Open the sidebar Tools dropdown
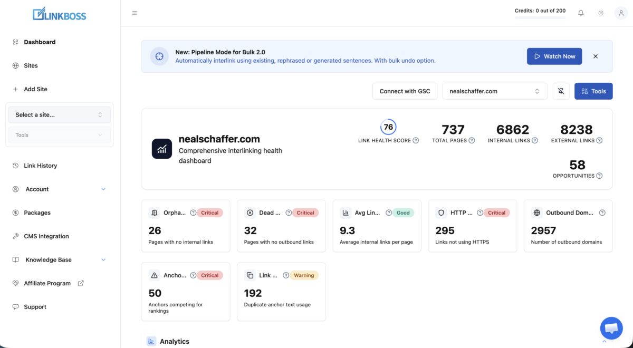This screenshot has height=348, width=633. pyautogui.click(x=60, y=135)
